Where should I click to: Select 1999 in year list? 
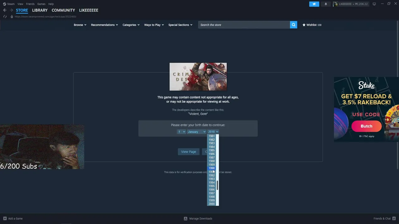[212, 201]
